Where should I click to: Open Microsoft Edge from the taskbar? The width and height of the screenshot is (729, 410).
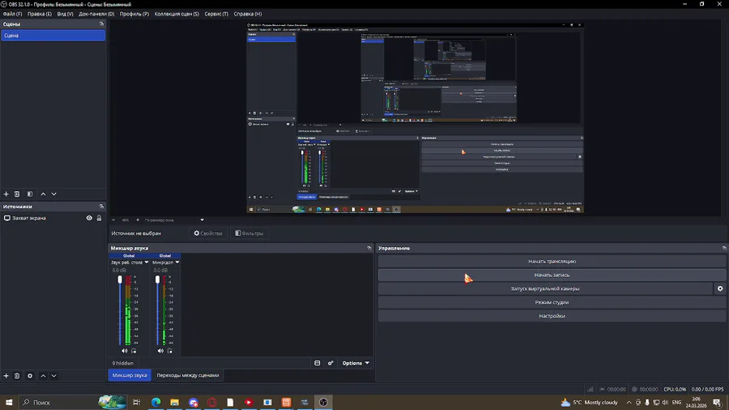point(156,402)
